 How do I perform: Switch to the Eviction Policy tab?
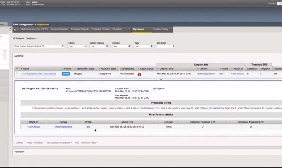point(160,29)
